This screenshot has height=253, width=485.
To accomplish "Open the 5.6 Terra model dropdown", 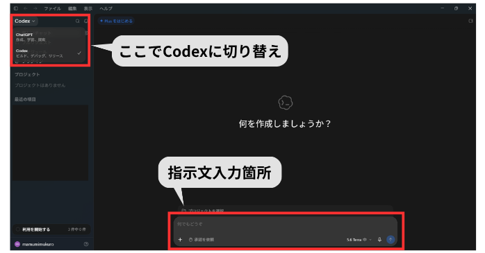I will (x=359, y=239).
